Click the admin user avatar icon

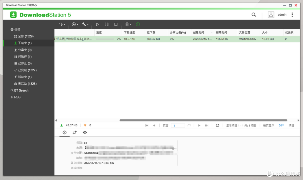[x=271, y=15]
